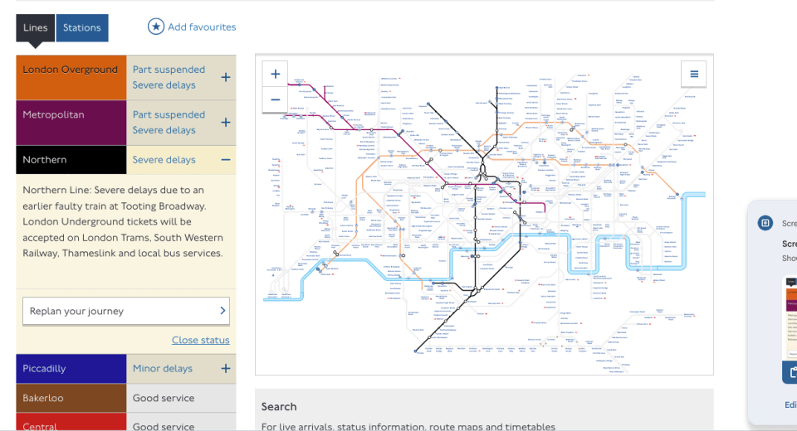Screen dimensions: 797x431
Task: Zoom in on the tube map
Action: tap(276, 74)
